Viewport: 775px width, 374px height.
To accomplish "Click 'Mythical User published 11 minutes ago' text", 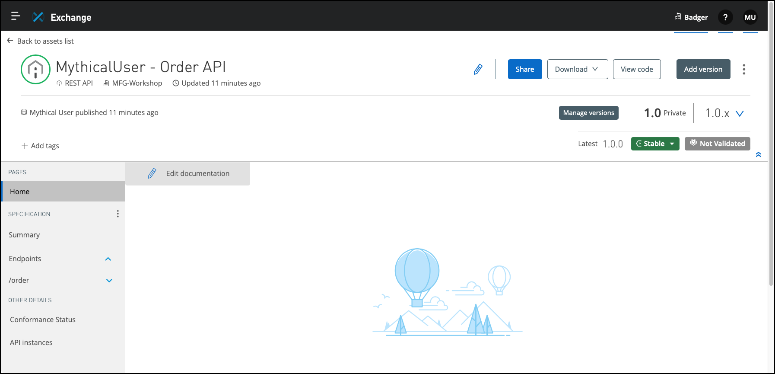I will tap(90, 112).
